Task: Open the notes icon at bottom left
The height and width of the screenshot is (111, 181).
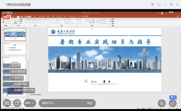Action: point(7,103)
